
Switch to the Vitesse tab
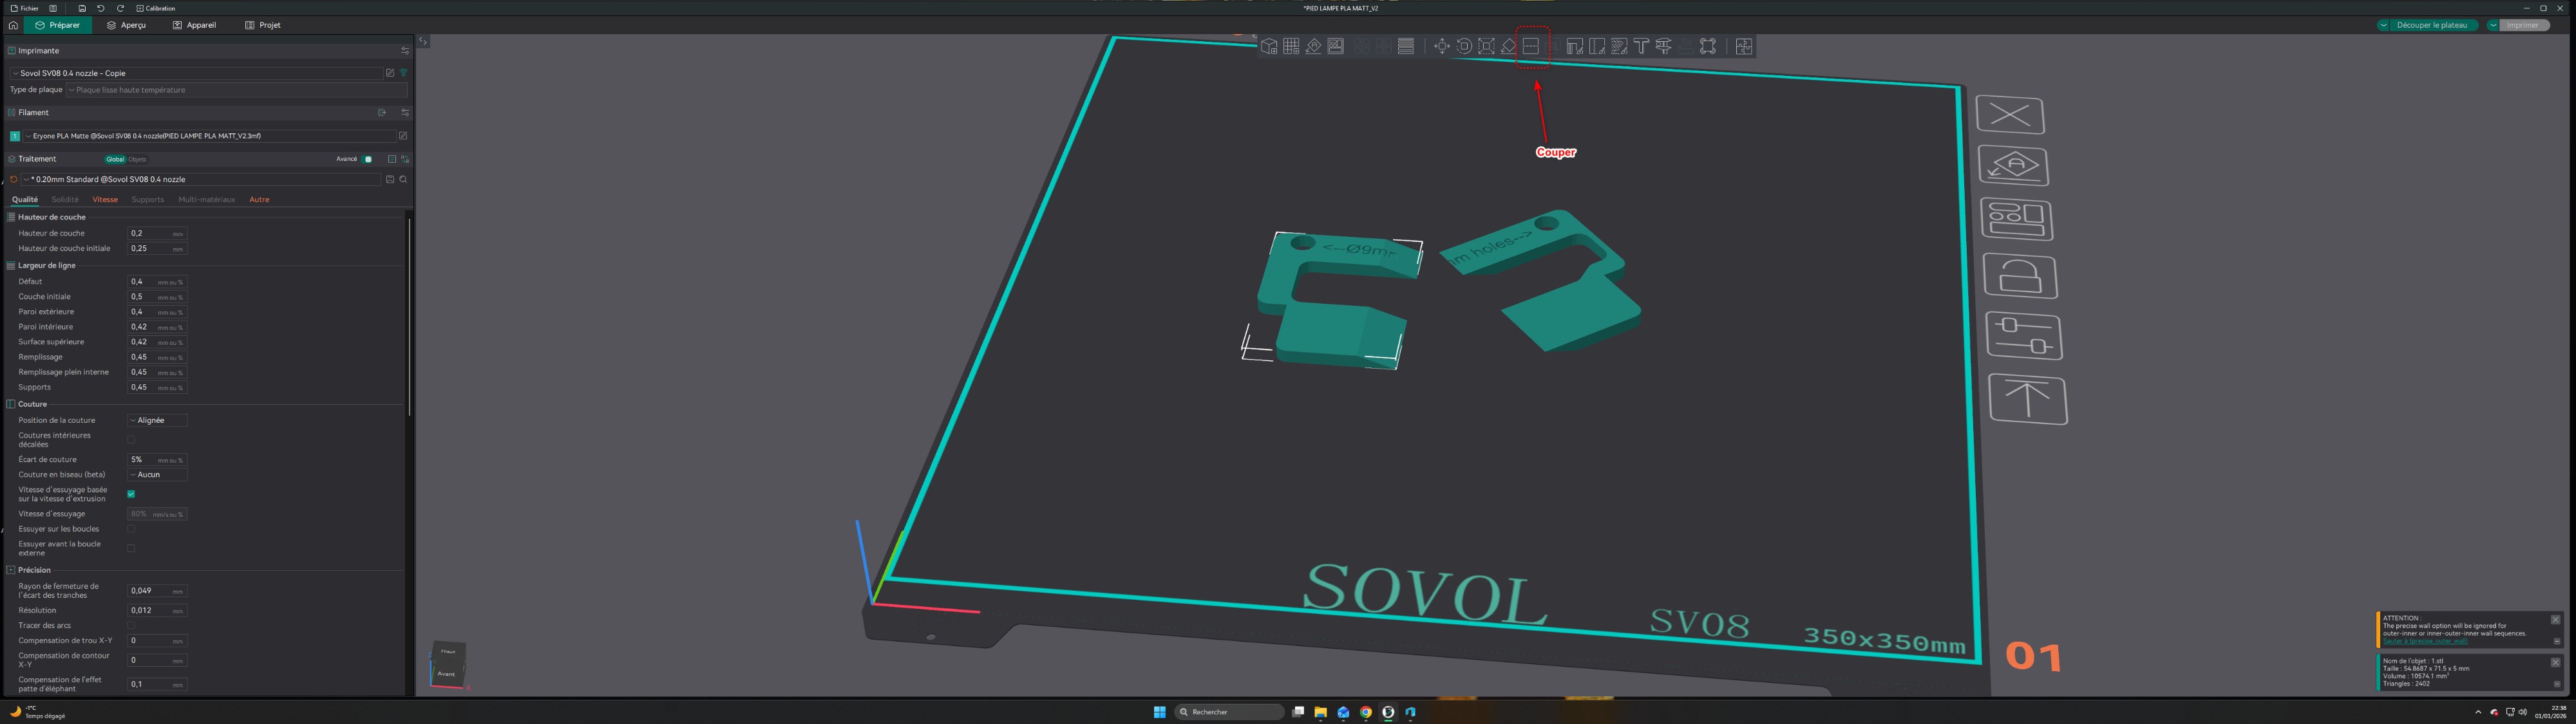(105, 200)
